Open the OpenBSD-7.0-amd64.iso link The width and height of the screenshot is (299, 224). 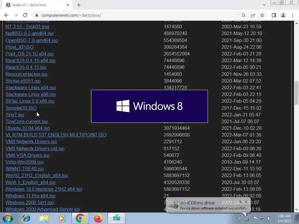[32, 40]
